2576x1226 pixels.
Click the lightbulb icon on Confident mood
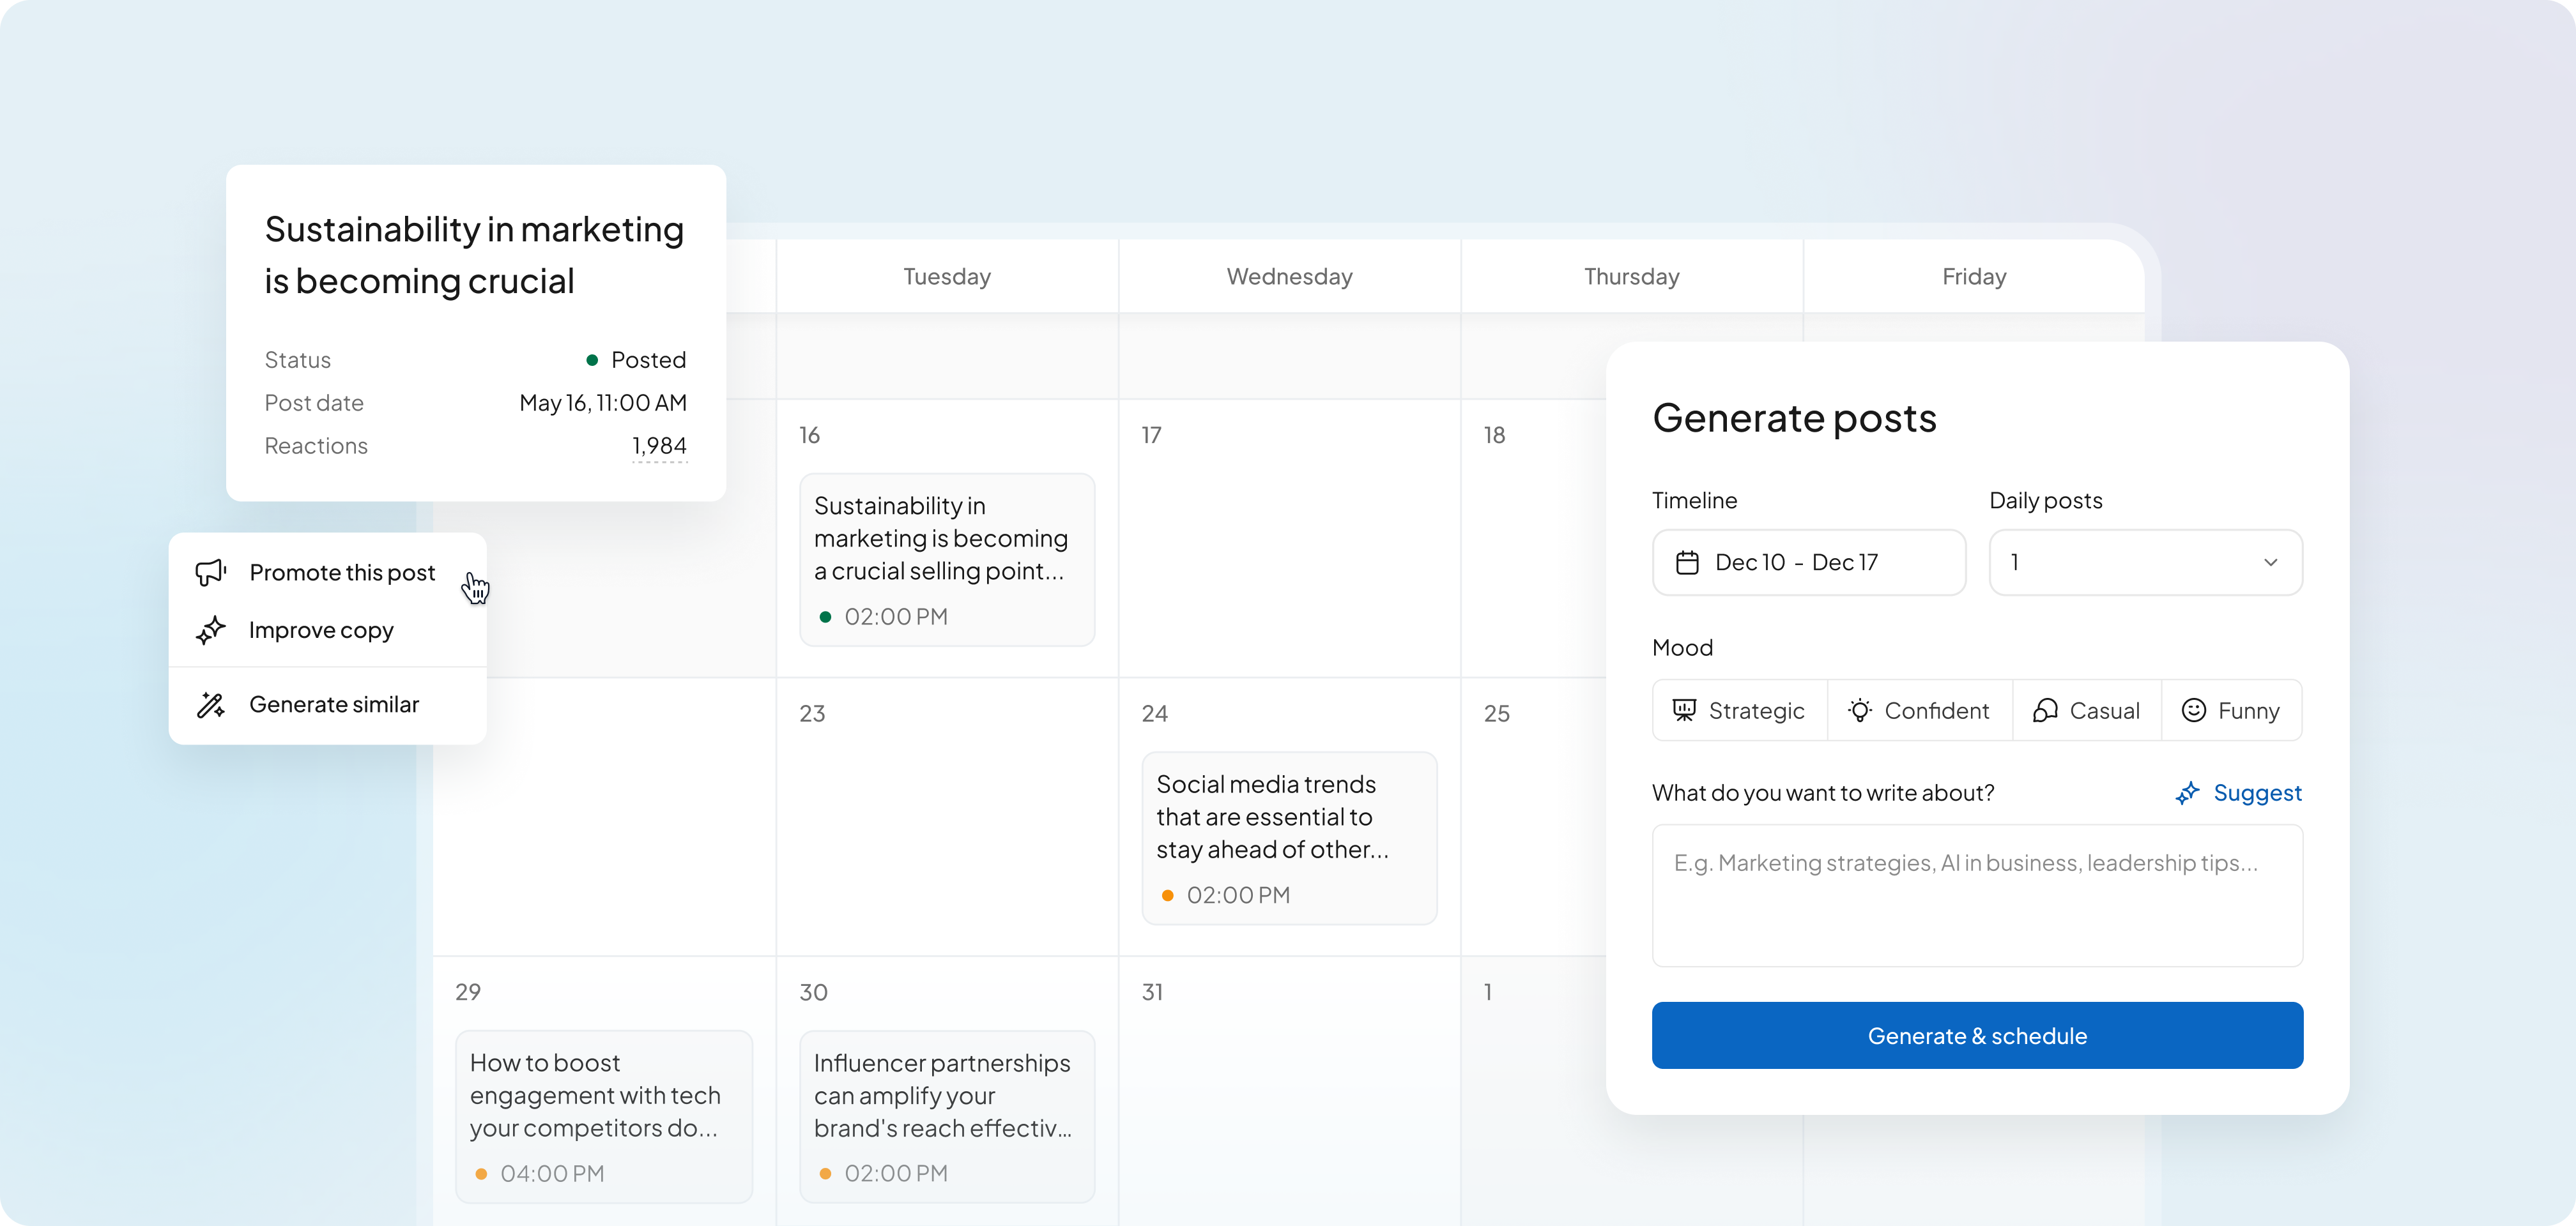point(1859,709)
